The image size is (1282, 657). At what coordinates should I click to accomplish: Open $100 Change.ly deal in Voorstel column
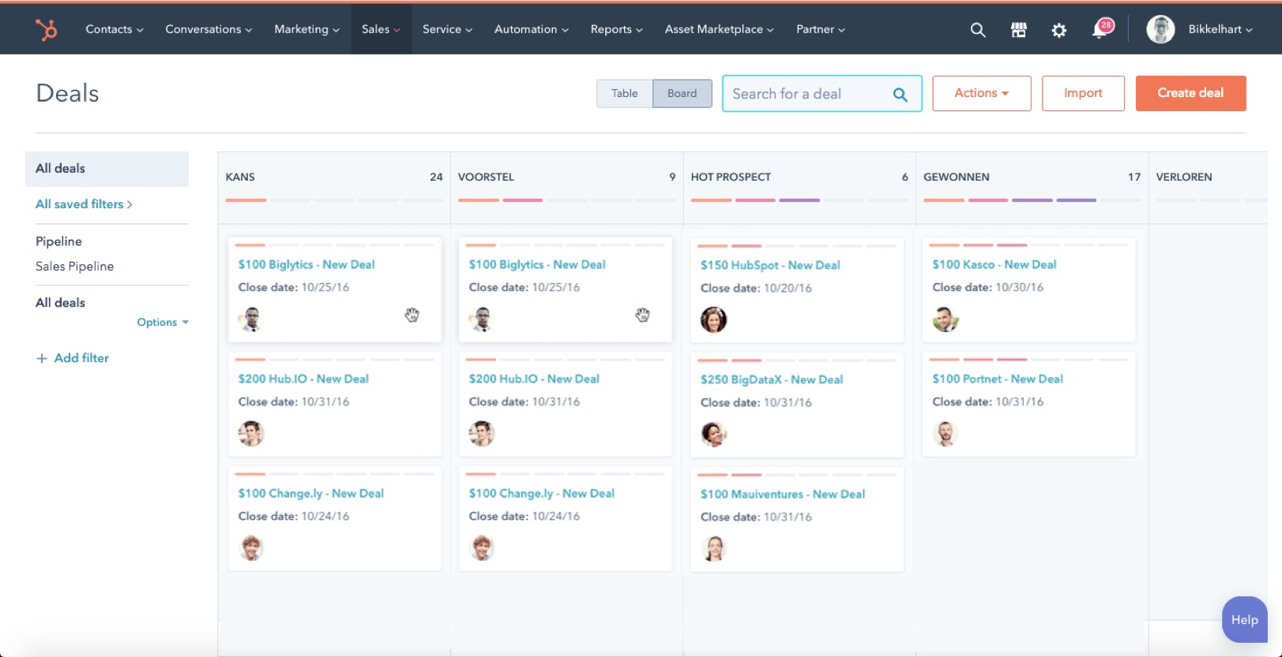[541, 494]
